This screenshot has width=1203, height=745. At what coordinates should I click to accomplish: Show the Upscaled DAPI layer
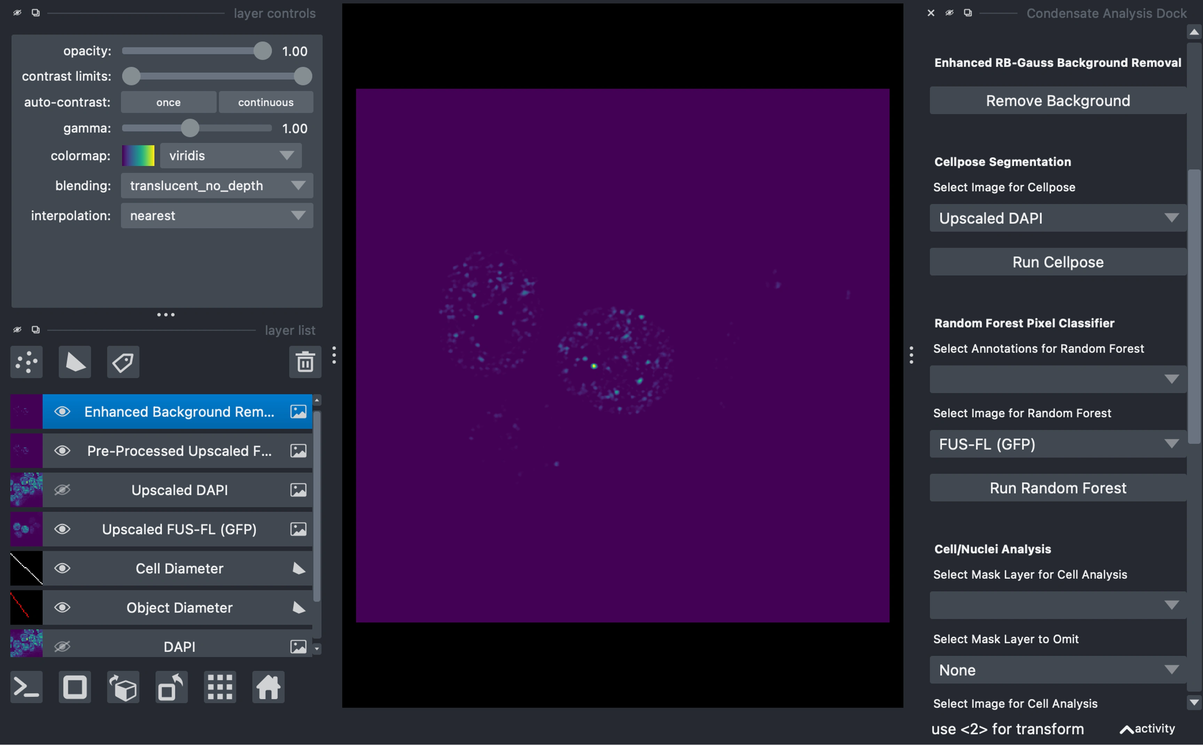[62, 490]
